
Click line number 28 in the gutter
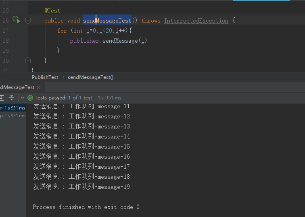pyautogui.click(x=6, y=41)
